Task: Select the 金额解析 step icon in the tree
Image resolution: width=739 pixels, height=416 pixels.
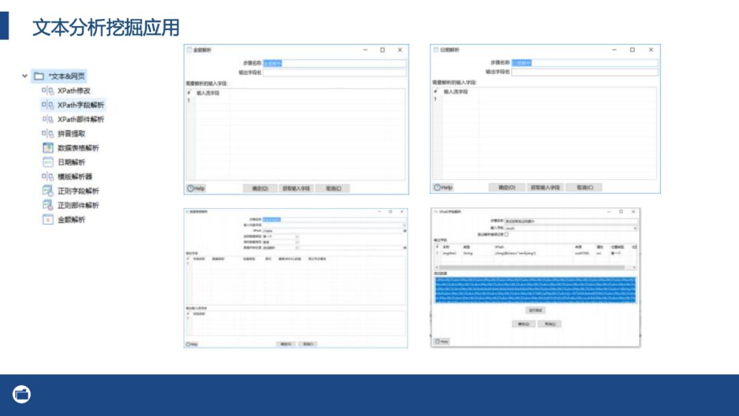Action: coord(48,220)
